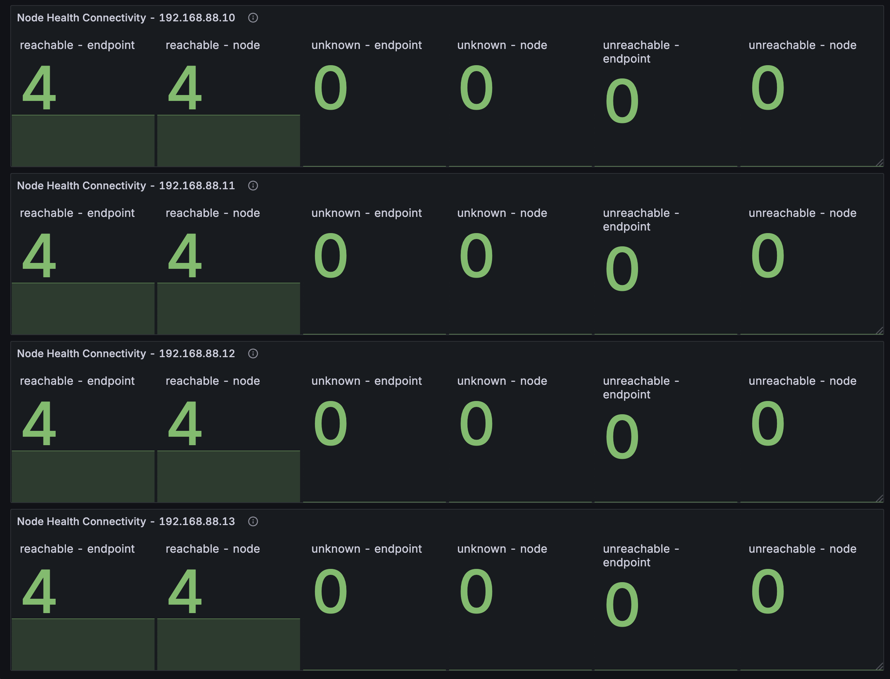Open the 192.168.88.12 panel title menu

click(x=126, y=353)
